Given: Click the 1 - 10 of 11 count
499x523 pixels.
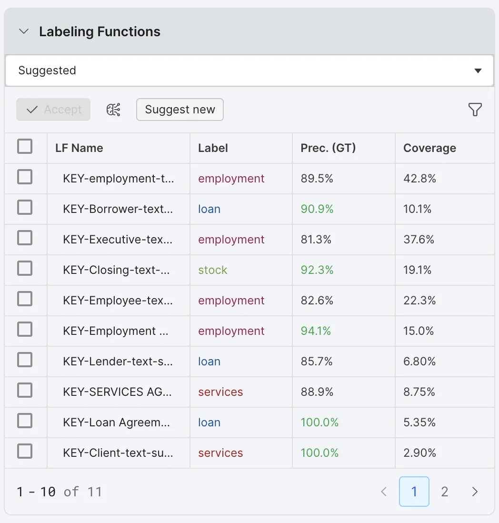Looking at the screenshot, I should coord(60,492).
